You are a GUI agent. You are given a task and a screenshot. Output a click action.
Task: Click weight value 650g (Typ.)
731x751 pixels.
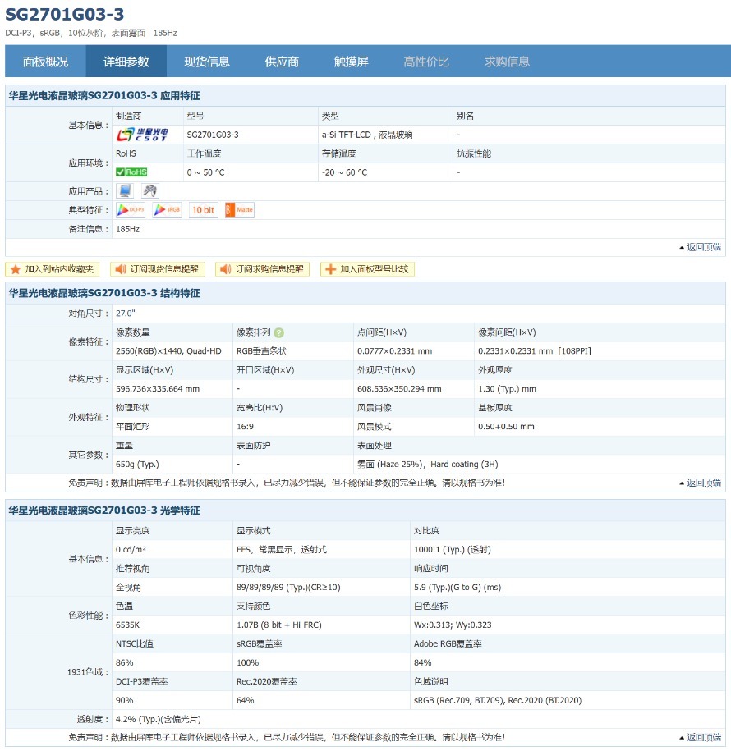(137, 464)
